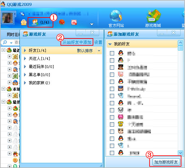Collapse the 我的好友 list header
This screenshot has width=185, height=168.
110,44
